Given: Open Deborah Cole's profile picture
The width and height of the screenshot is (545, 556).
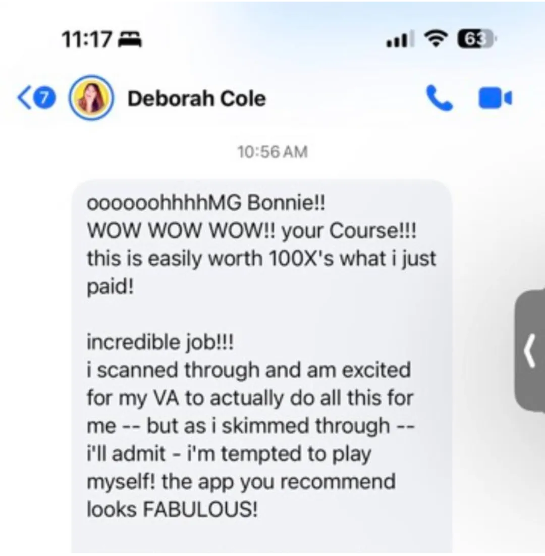Looking at the screenshot, I should point(91,98).
